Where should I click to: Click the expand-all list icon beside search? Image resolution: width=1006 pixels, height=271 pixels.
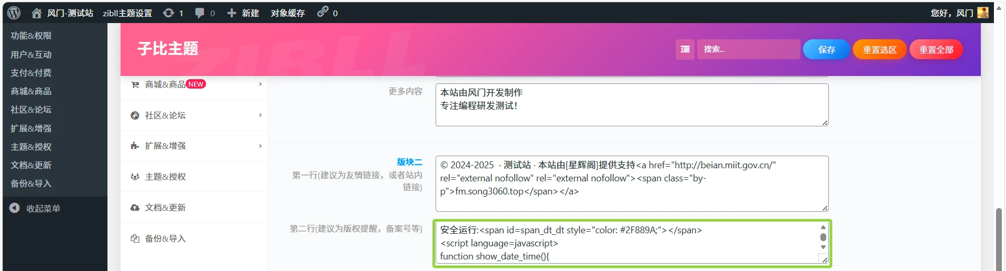click(x=685, y=49)
